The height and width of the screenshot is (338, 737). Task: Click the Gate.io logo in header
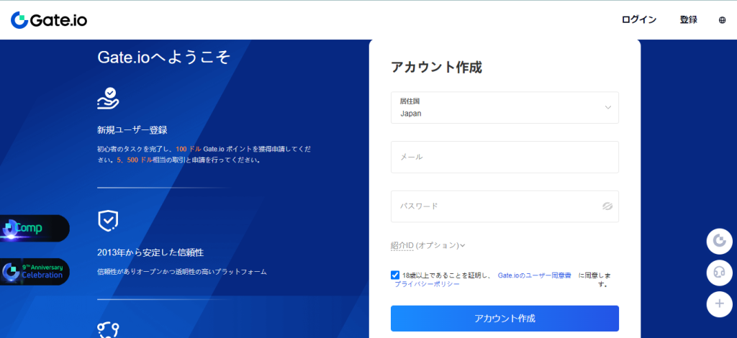(x=49, y=20)
